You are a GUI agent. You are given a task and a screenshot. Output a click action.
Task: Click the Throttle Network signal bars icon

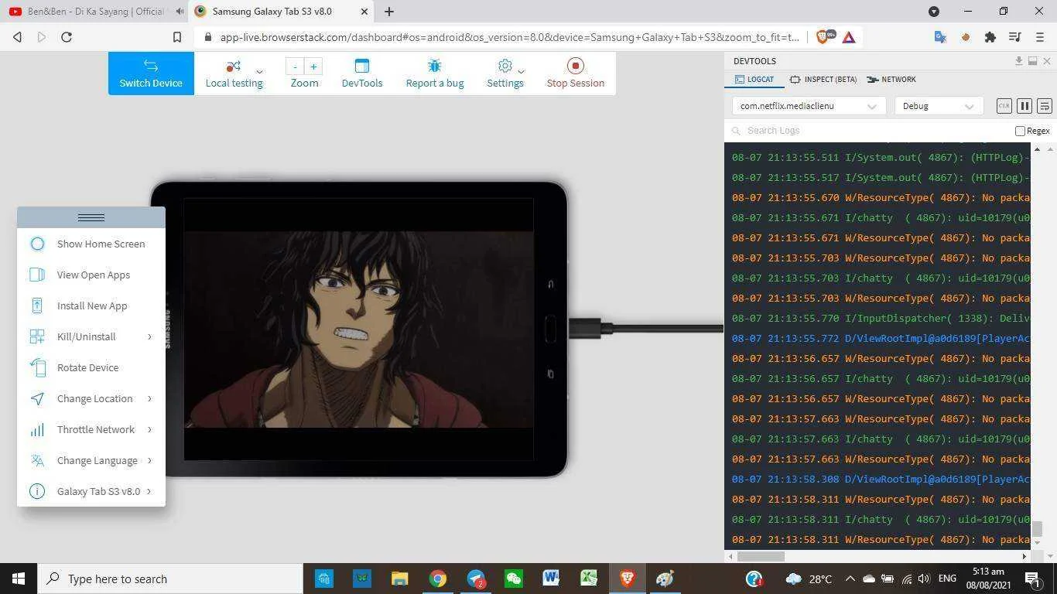point(37,430)
